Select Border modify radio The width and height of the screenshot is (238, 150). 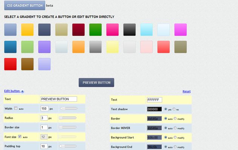[x=175, y=118]
